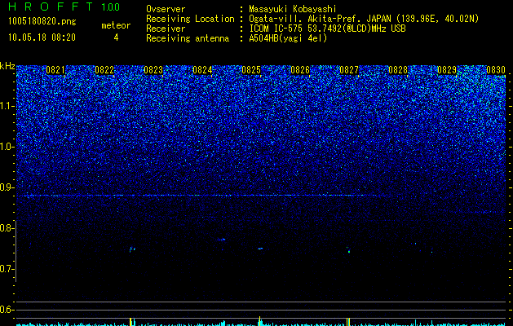Click the A504HB(yagi 4el) antenna text
Image resolution: width=513 pixels, height=326 pixels.
(x=288, y=38)
